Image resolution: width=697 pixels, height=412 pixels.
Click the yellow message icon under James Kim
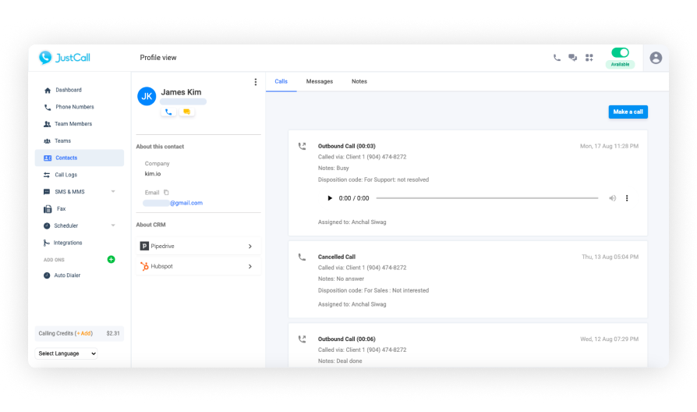coord(186,112)
